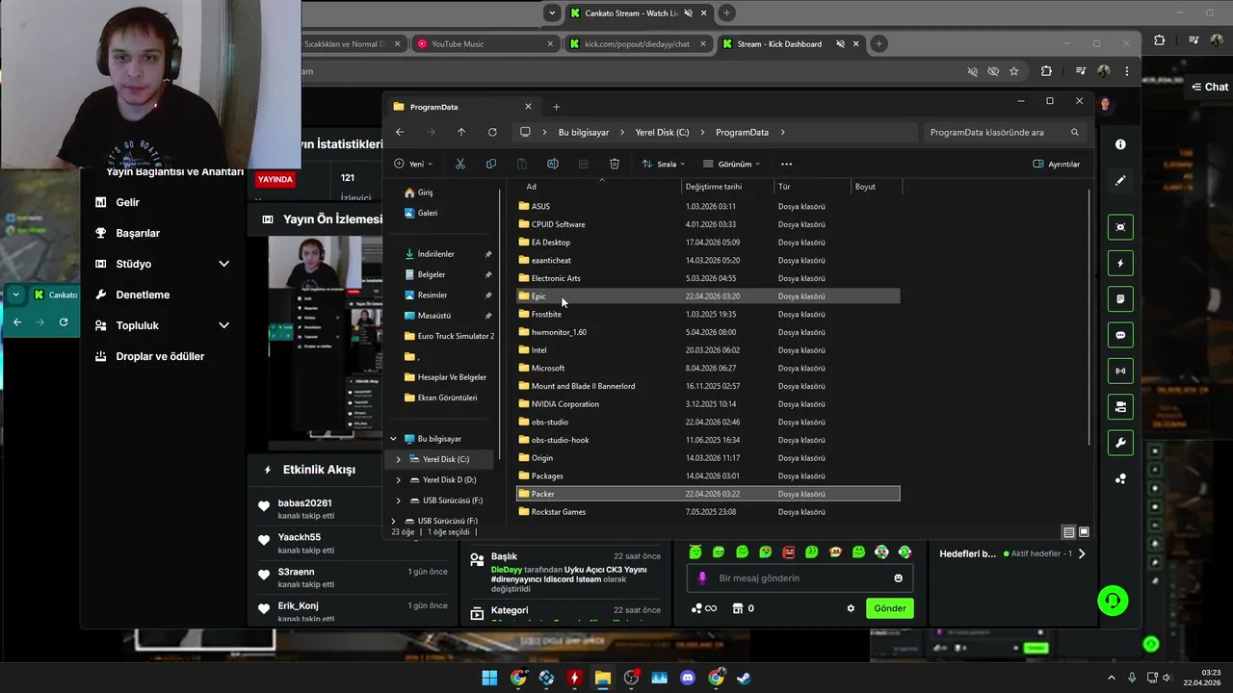Click the Cut scissors icon in Explorer toolbar

pos(460,164)
